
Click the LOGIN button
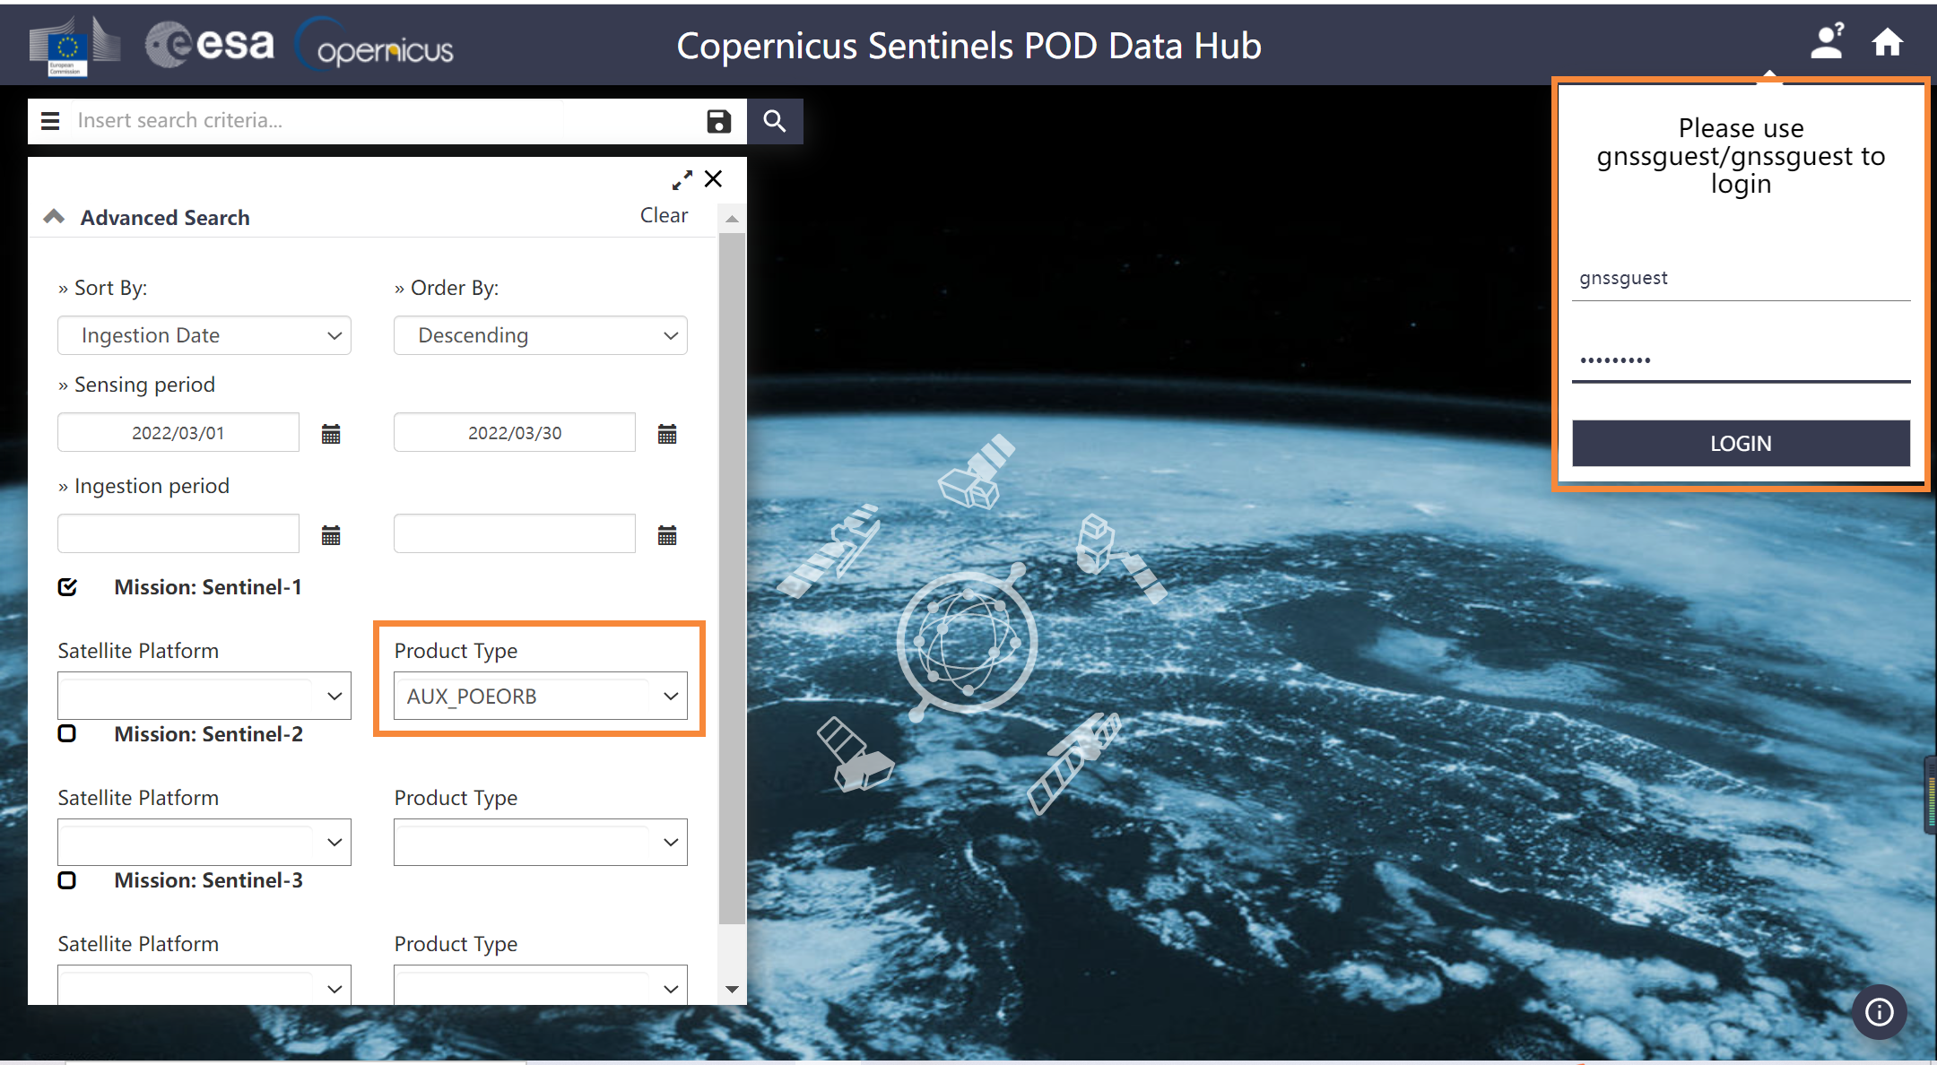1739,443
